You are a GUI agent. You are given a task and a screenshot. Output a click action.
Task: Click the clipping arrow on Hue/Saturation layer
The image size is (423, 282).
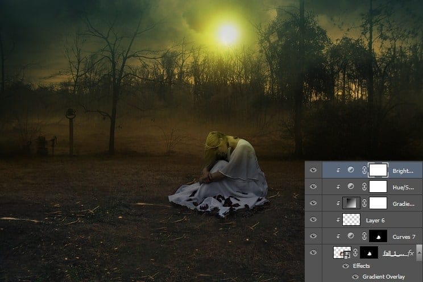(338, 186)
